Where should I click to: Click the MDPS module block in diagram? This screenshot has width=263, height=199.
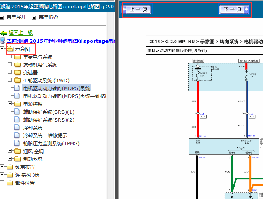224,147
